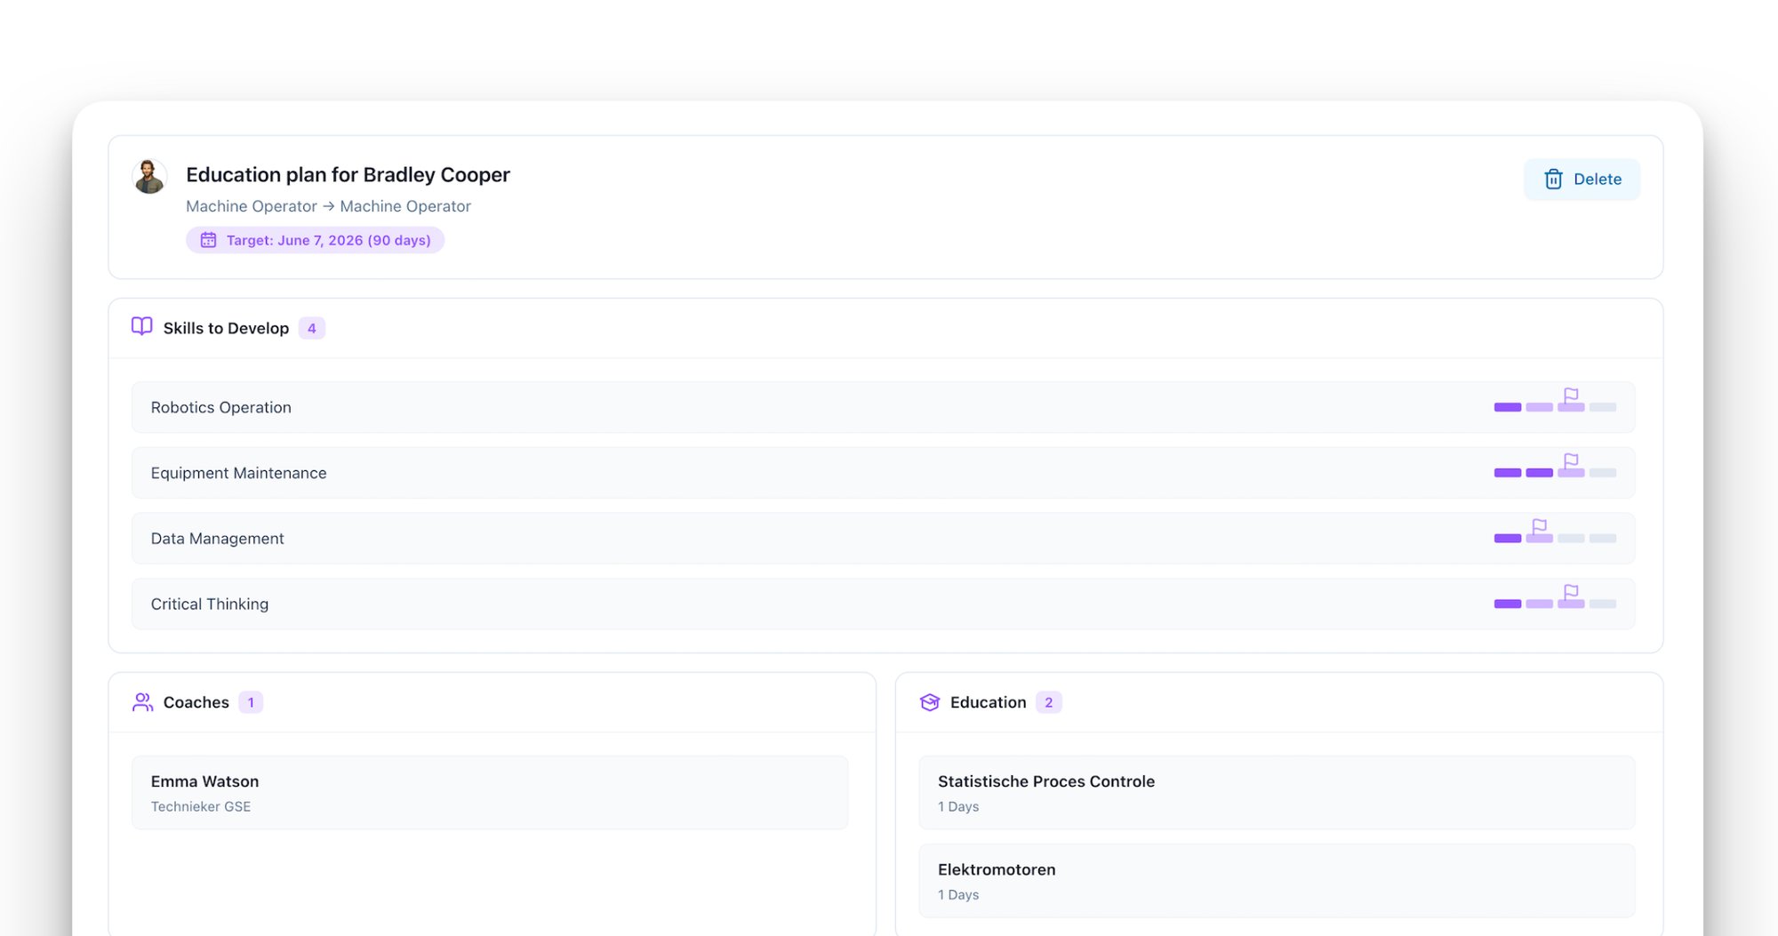
Task: Open the Robotics Operation skill row
Action: (800, 407)
